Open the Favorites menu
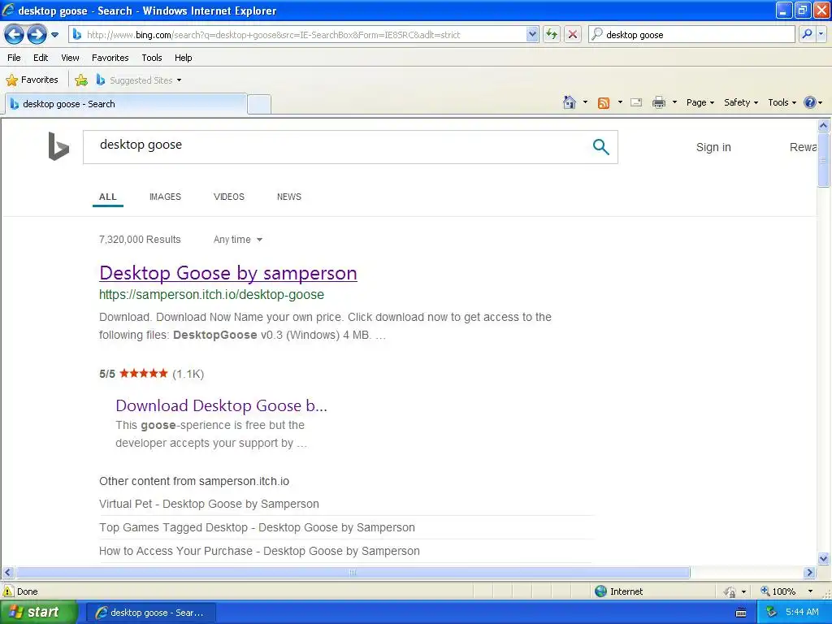832x624 pixels. (110, 58)
